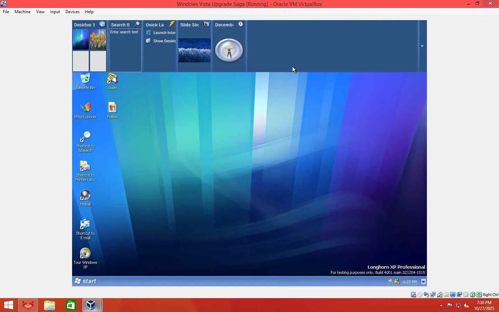Open the File menu
The height and width of the screenshot is (312, 499).
pyautogui.click(x=6, y=12)
